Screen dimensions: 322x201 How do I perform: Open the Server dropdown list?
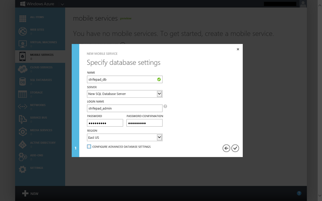(x=125, y=94)
